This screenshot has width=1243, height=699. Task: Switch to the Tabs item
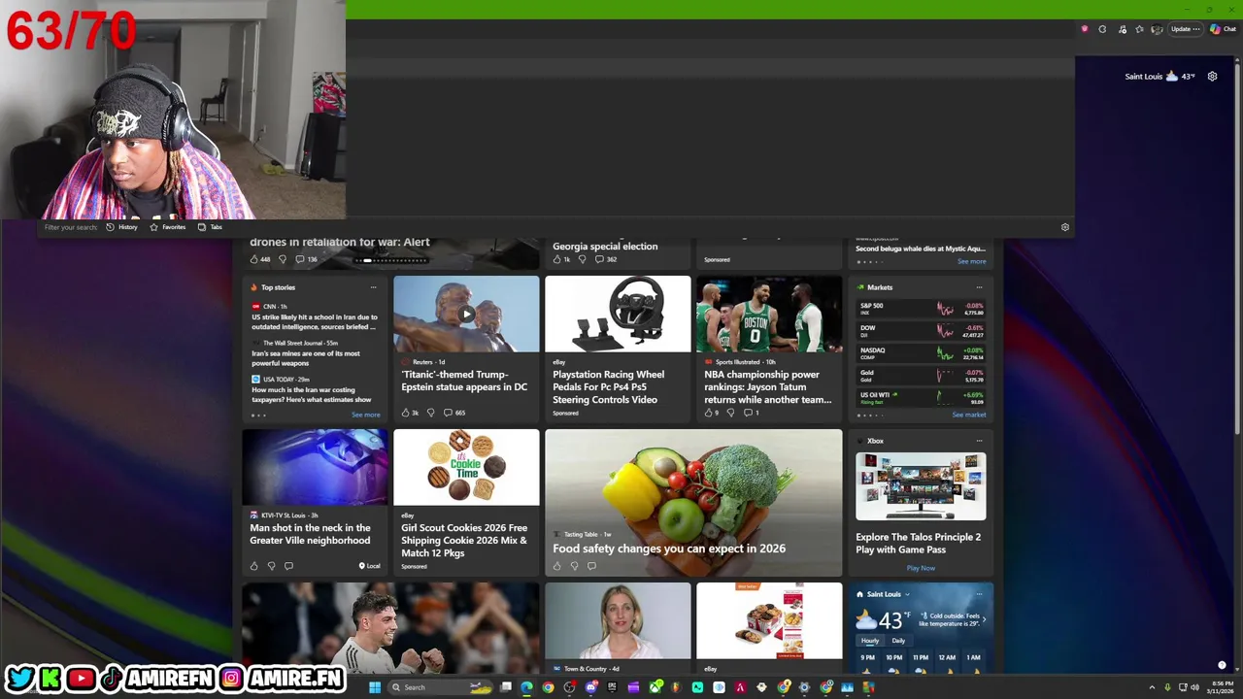(210, 227)
